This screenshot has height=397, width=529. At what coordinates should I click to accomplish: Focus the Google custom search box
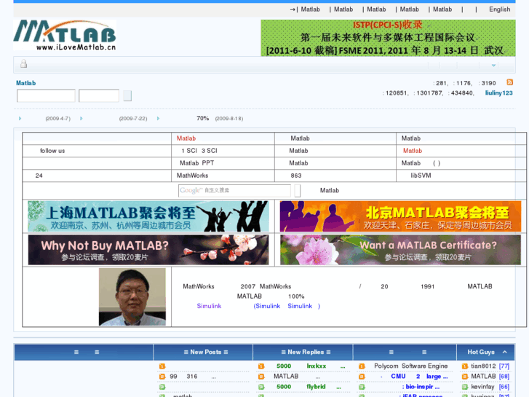pos(234,191)
